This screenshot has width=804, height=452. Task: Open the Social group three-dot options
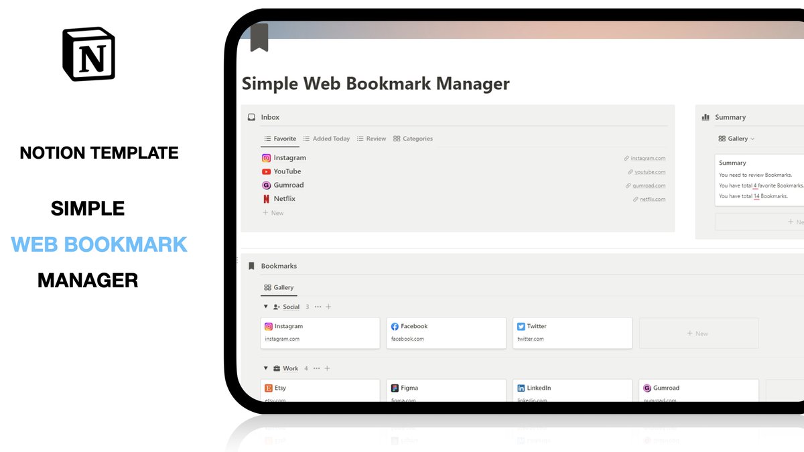318,307
